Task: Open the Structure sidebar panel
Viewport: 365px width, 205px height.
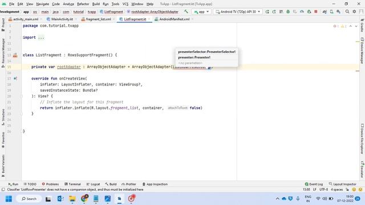Action: tap(3, 117)
